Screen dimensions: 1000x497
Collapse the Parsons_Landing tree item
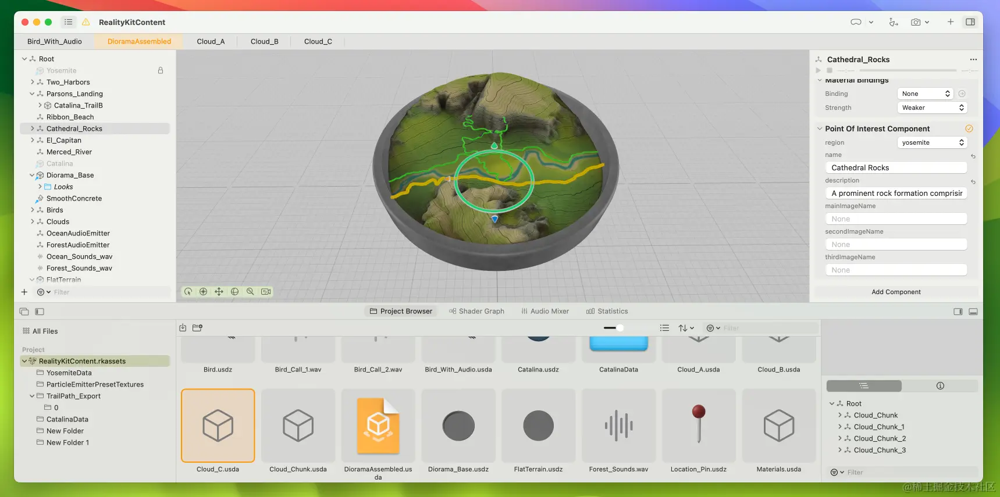(33, 94)
